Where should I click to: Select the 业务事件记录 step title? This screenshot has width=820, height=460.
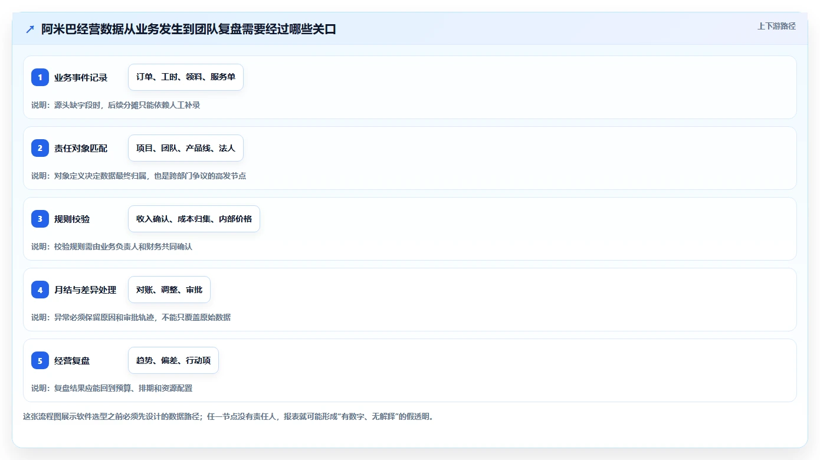(x=81, y=77)
